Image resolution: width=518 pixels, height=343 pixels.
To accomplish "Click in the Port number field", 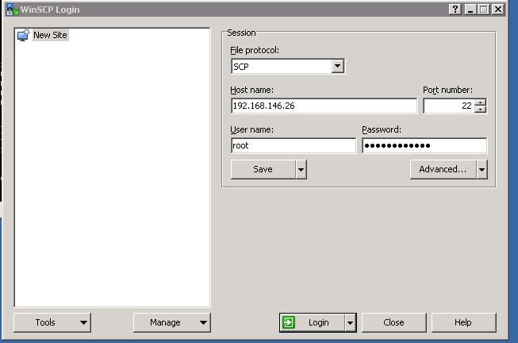I will pos(449,106).
